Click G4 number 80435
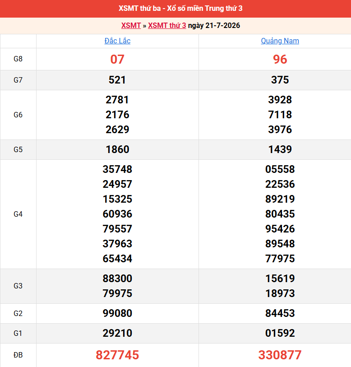Viewport: 351px width, 367px height. (280, 214)
